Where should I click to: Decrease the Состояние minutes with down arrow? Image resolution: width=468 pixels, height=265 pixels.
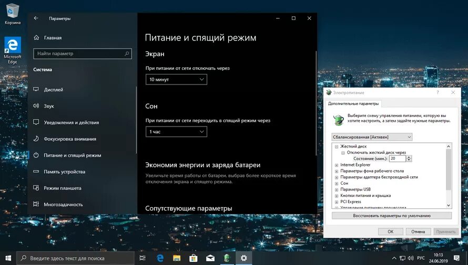(x=409, y=160)
